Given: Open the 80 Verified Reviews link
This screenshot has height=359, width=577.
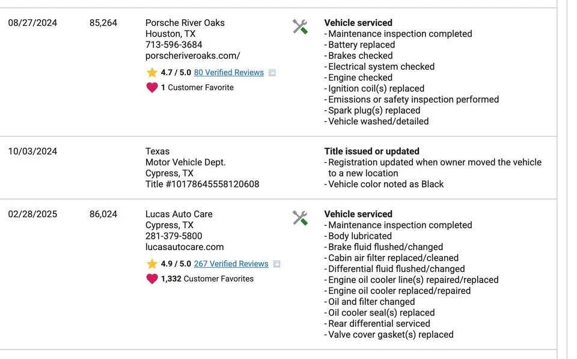Looking at the screenshot, I should pyautogui.click(x=229, y=73).
